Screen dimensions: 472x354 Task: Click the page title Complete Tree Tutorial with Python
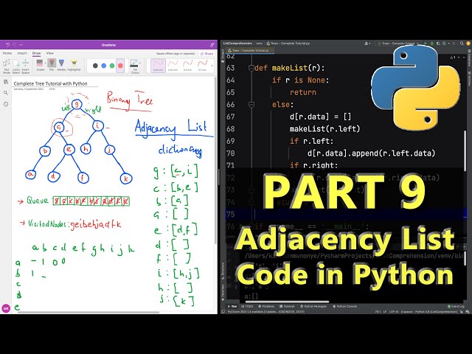tap(50, 83)
